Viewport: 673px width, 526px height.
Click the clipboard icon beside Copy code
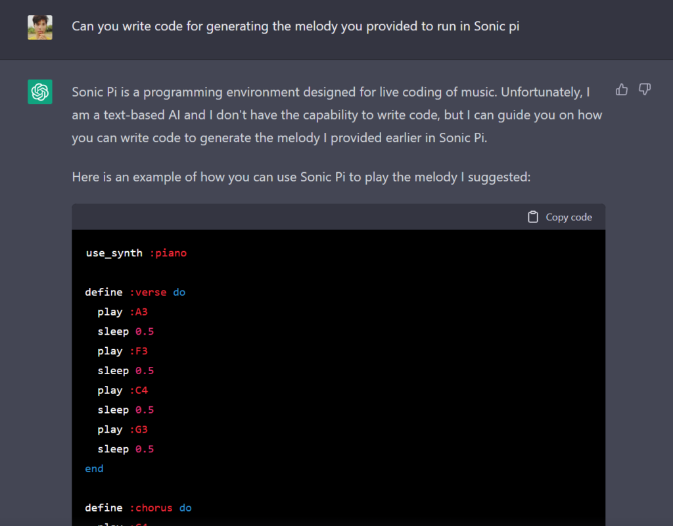[x=532, y=217]
